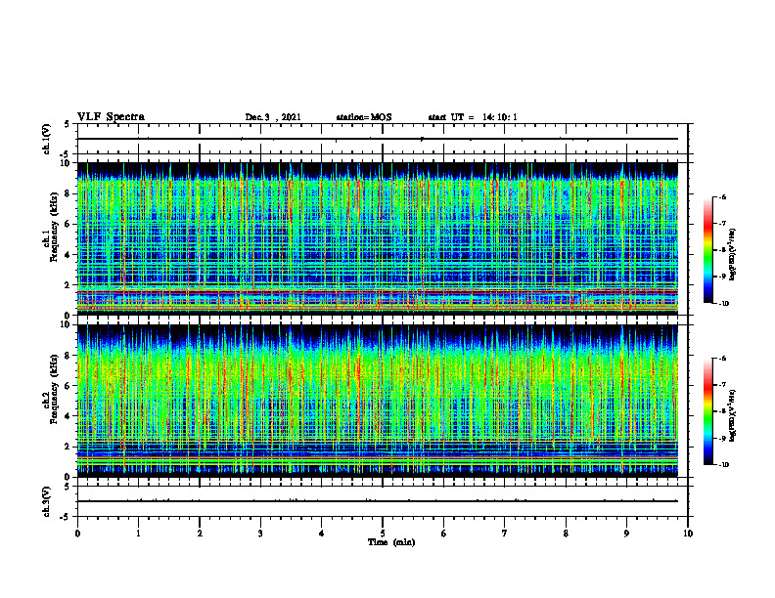
Task: Click the ch.1 color bar PSD unit label
Action: [x=733, y=255]
